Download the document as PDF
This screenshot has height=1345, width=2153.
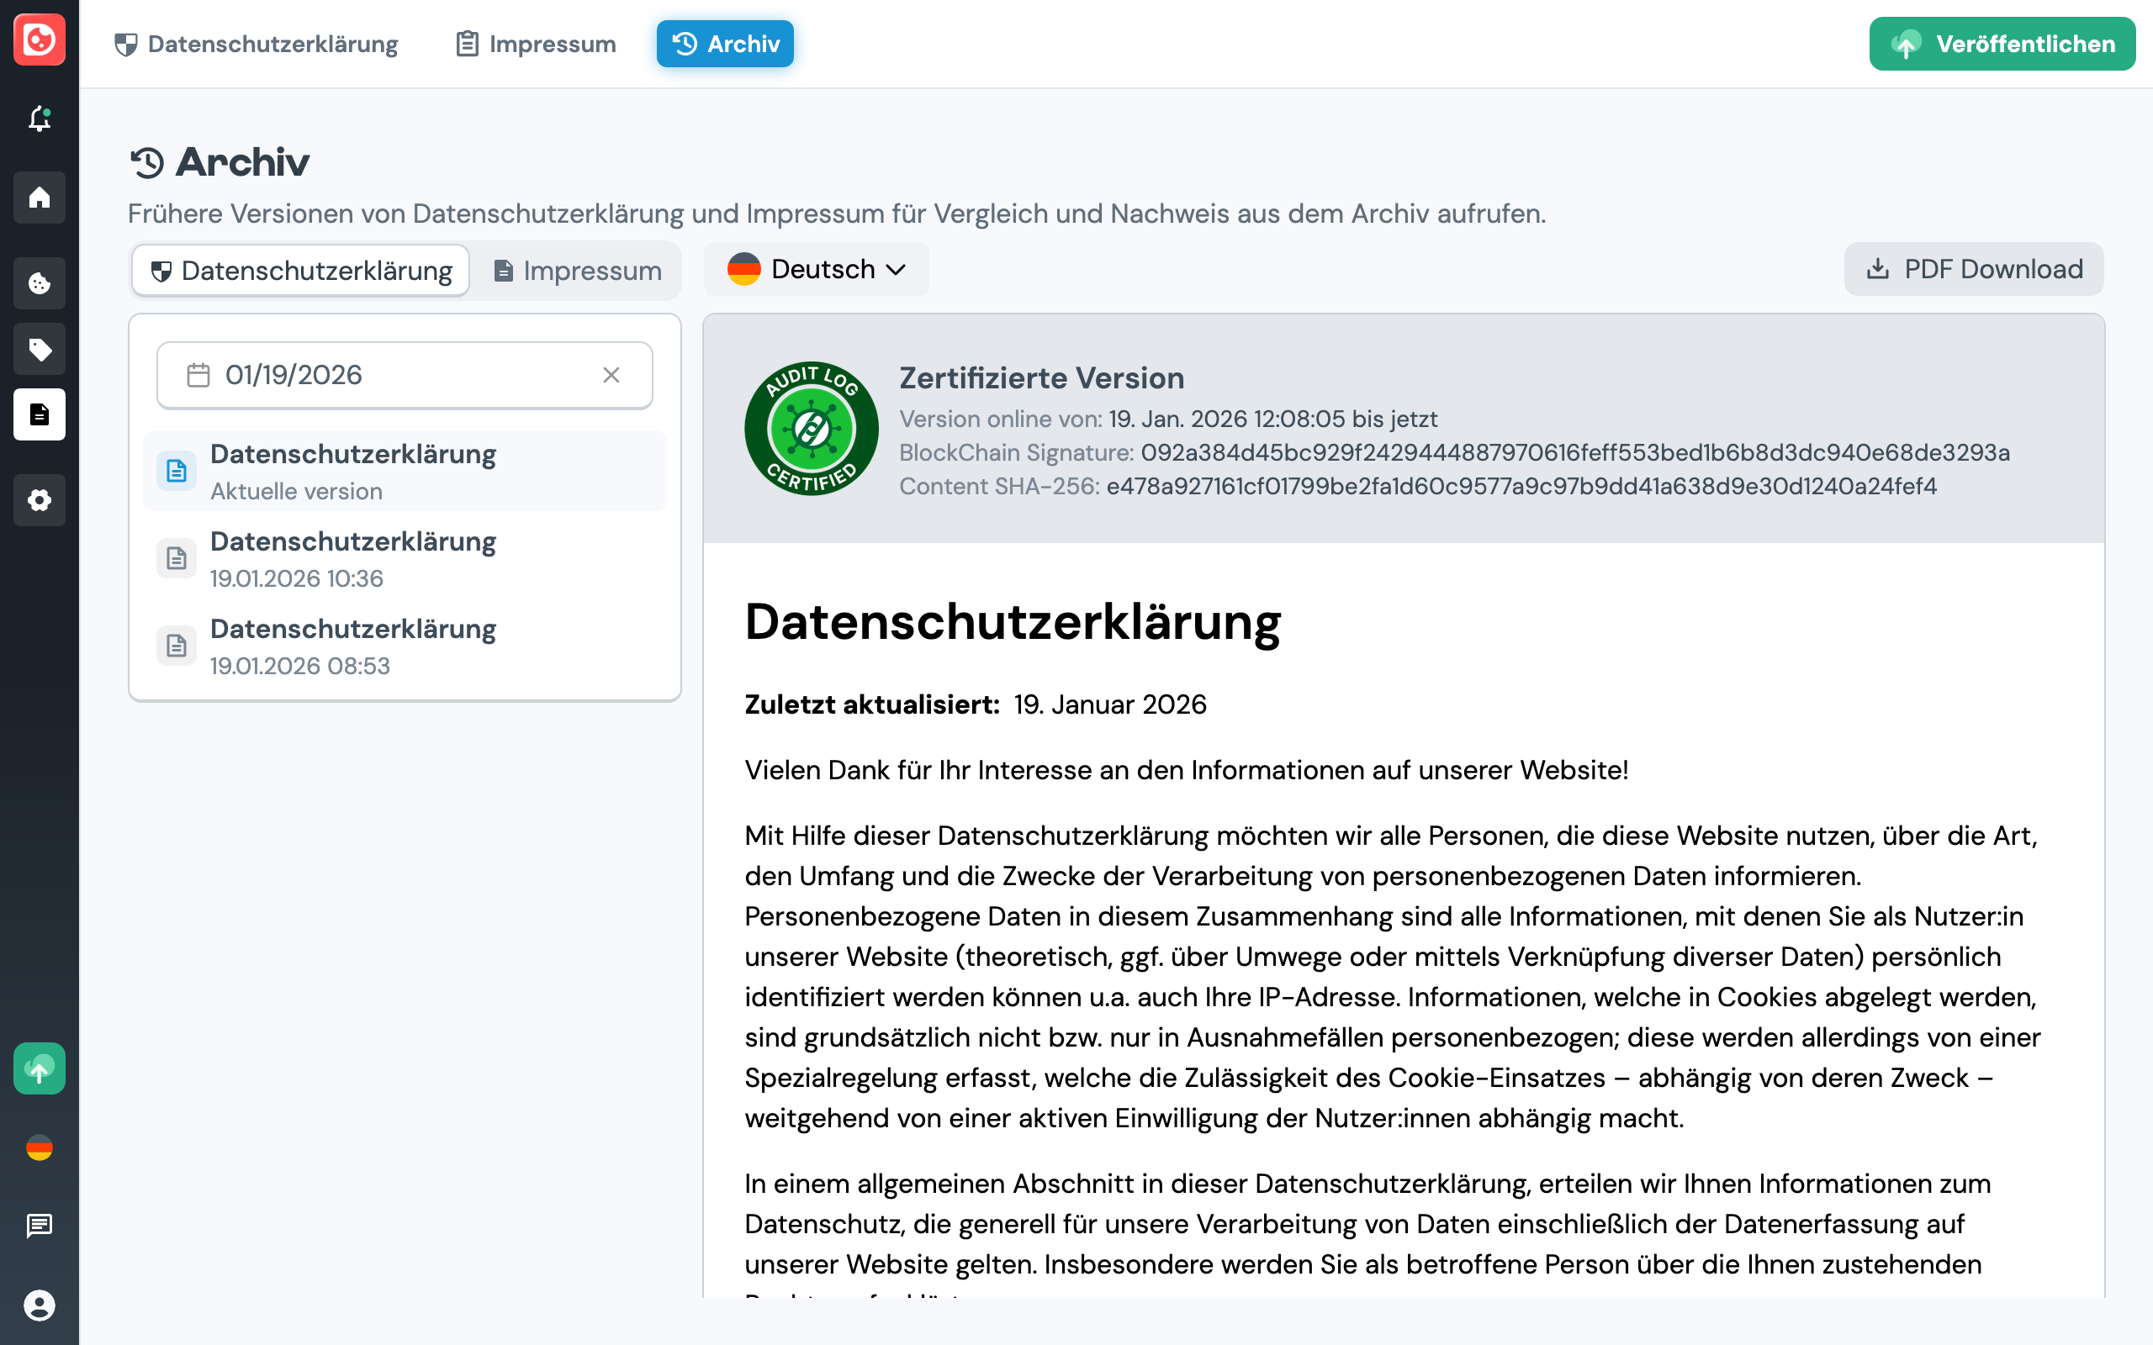click(x=1973, y=269)
